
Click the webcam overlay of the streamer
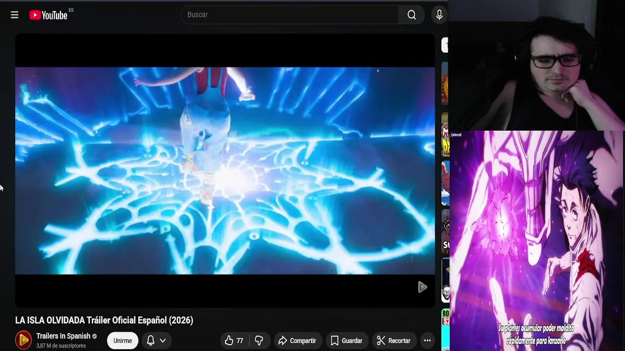[x=537, y=65]
